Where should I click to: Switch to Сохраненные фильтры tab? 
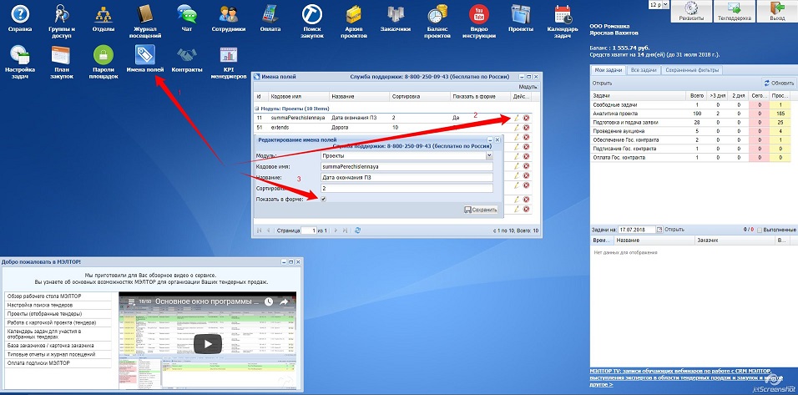(x=692, y=70)
